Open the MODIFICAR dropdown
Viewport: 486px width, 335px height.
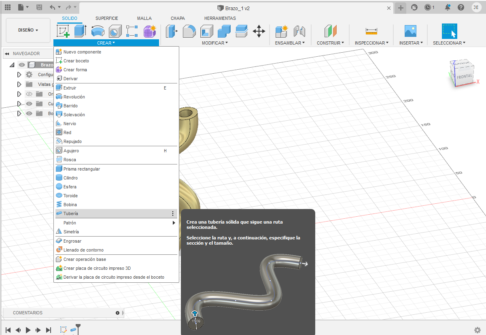(215, 43)
